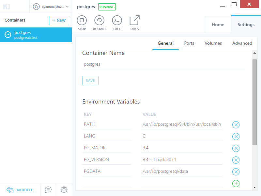Open the Advanced settings tab
This screenshot has width=261, height=196.
pos(242,43)
